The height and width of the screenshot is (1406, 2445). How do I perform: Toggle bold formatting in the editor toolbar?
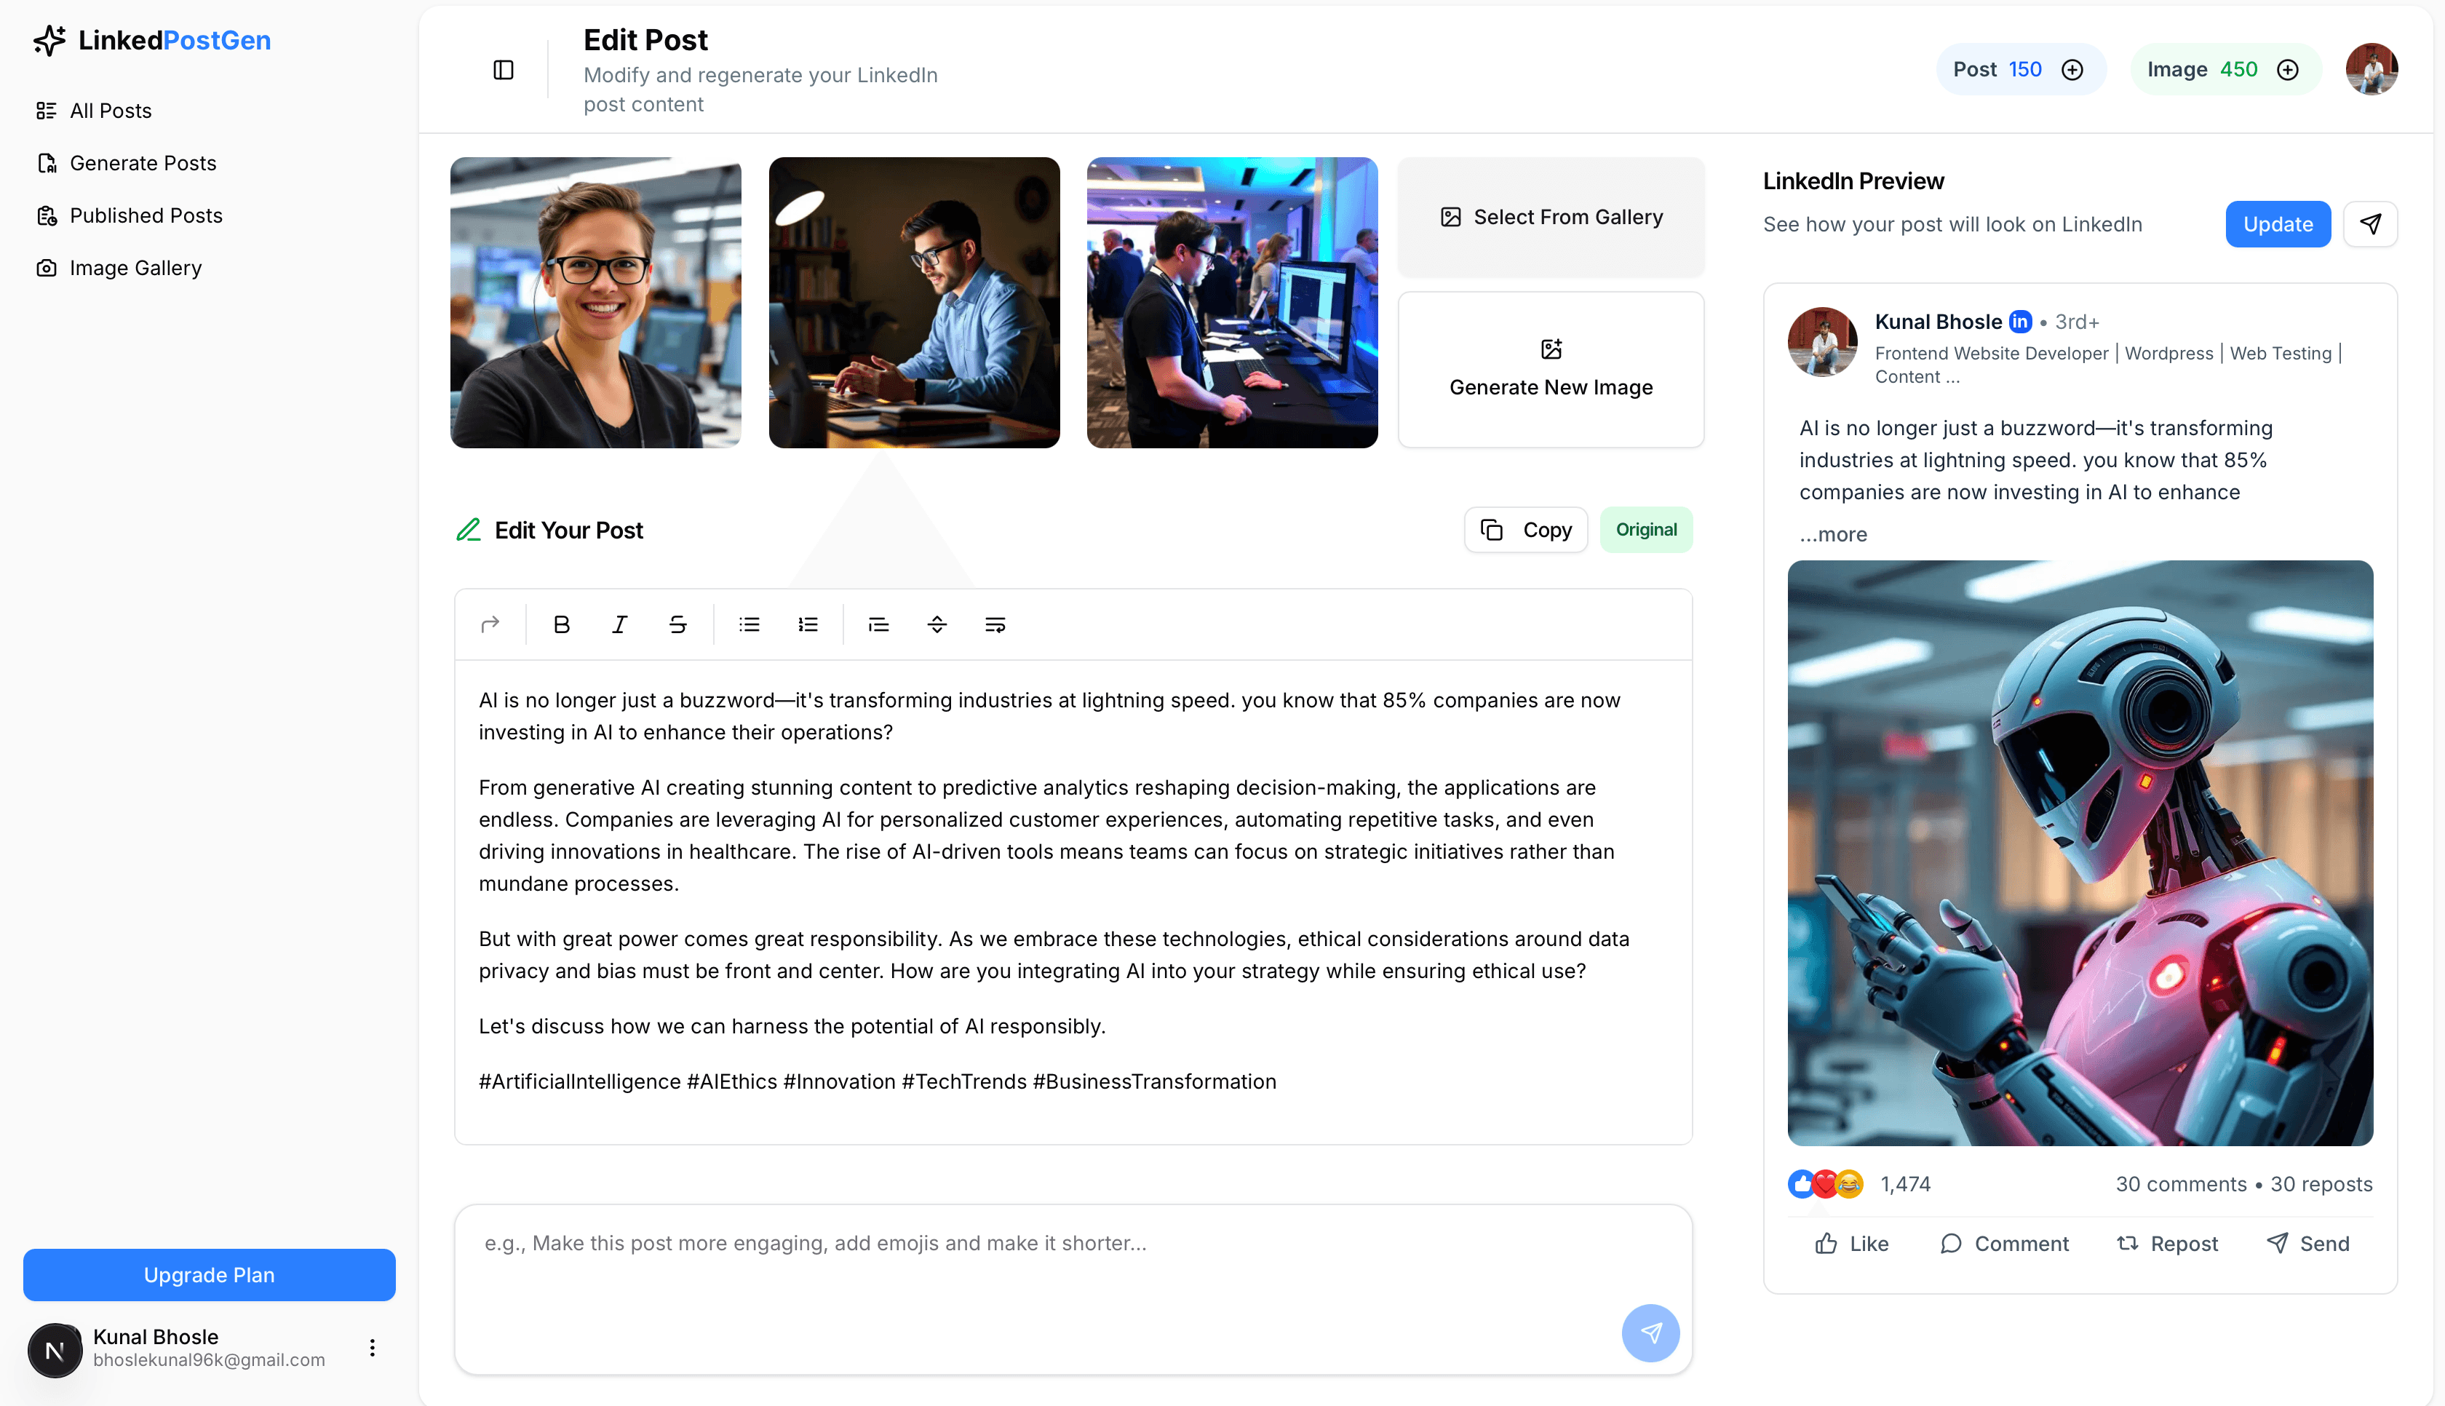561,624
